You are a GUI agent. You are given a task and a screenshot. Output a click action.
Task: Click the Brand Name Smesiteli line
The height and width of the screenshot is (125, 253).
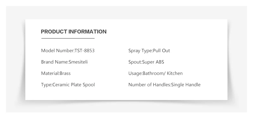click(65, 62)
